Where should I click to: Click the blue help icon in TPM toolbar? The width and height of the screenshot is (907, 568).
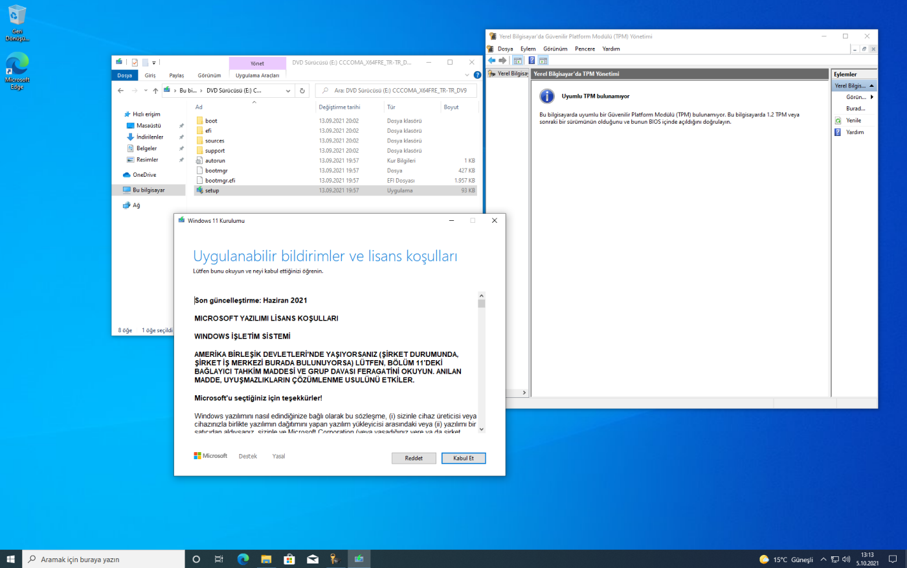tap(532, 60)
